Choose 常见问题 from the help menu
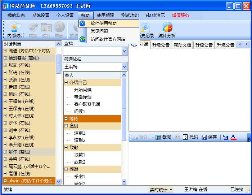This screenshot has height=195, width=252. click(x=99, y=31)
